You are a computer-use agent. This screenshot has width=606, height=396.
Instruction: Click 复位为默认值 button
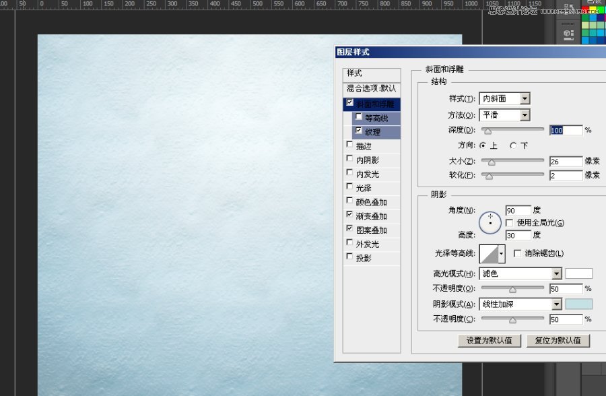[558, 340]
